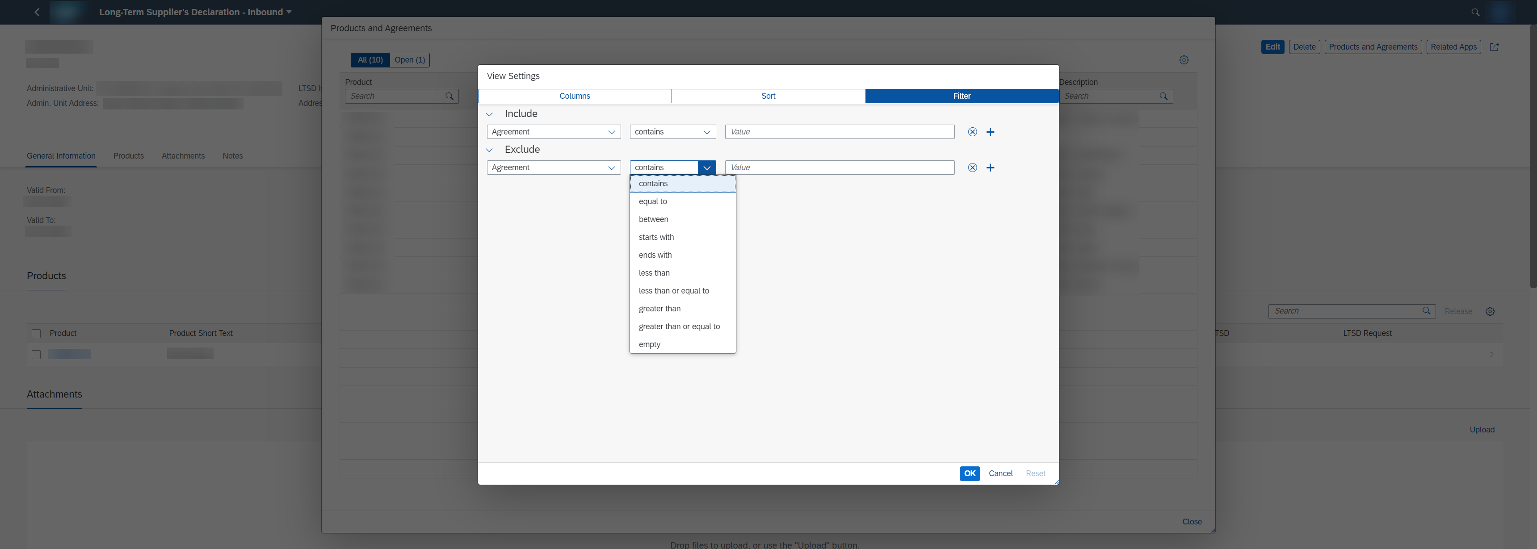
Task: Choose the 'between' operator
Action: coord(683,220)
